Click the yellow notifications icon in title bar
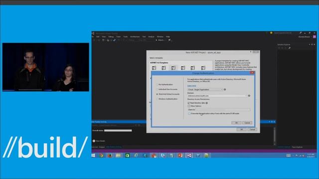The width and height of the screenshot is (319, 179). (x=271, y=33)
